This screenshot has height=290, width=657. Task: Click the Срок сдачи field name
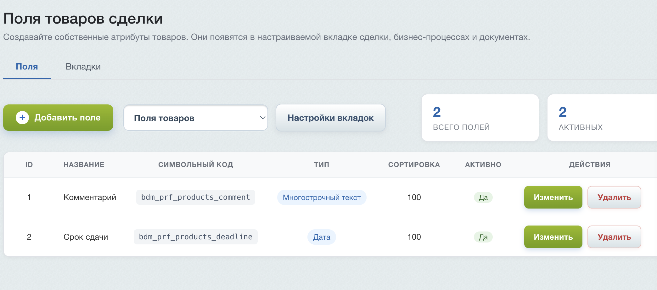(x=86, y=237)
